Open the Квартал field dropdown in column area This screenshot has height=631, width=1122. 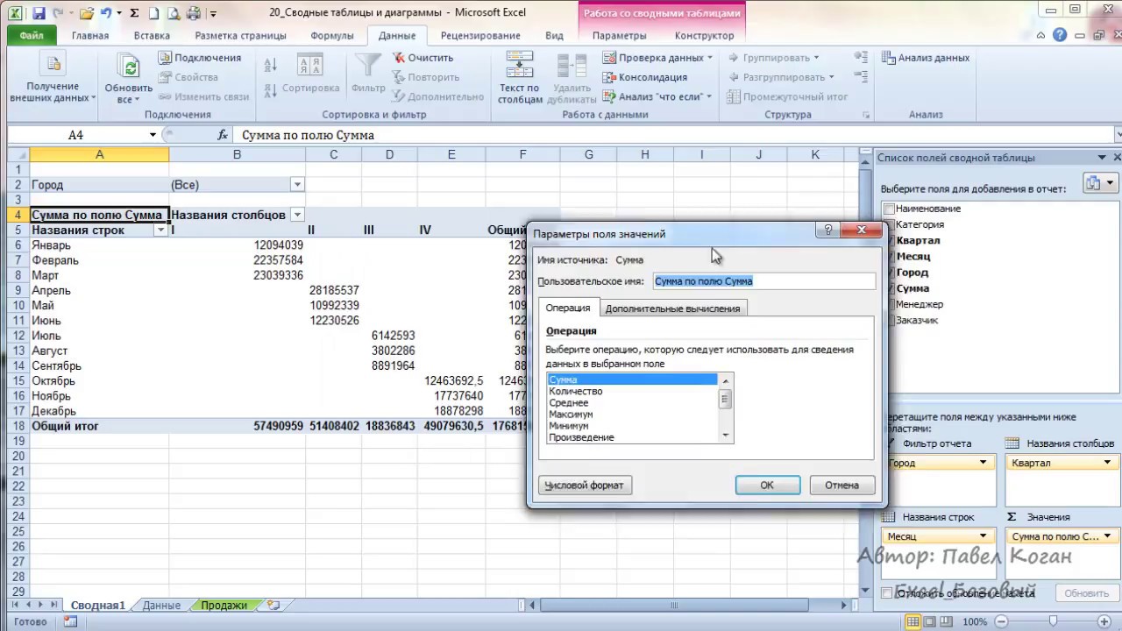click(1108, 463)
